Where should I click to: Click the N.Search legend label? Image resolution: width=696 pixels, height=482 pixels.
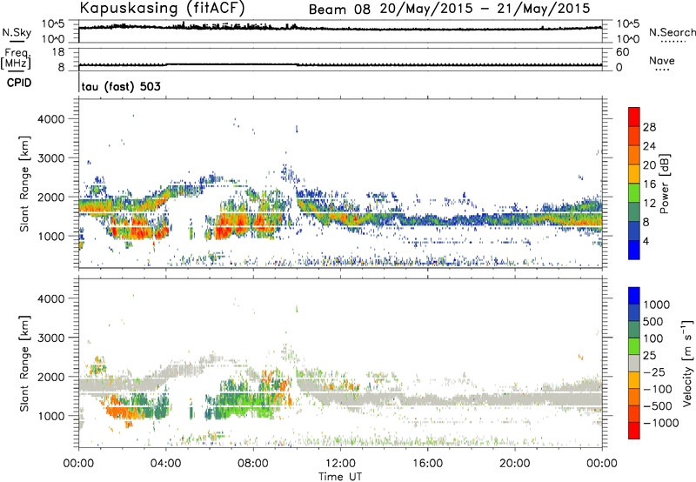pos(673,32)
